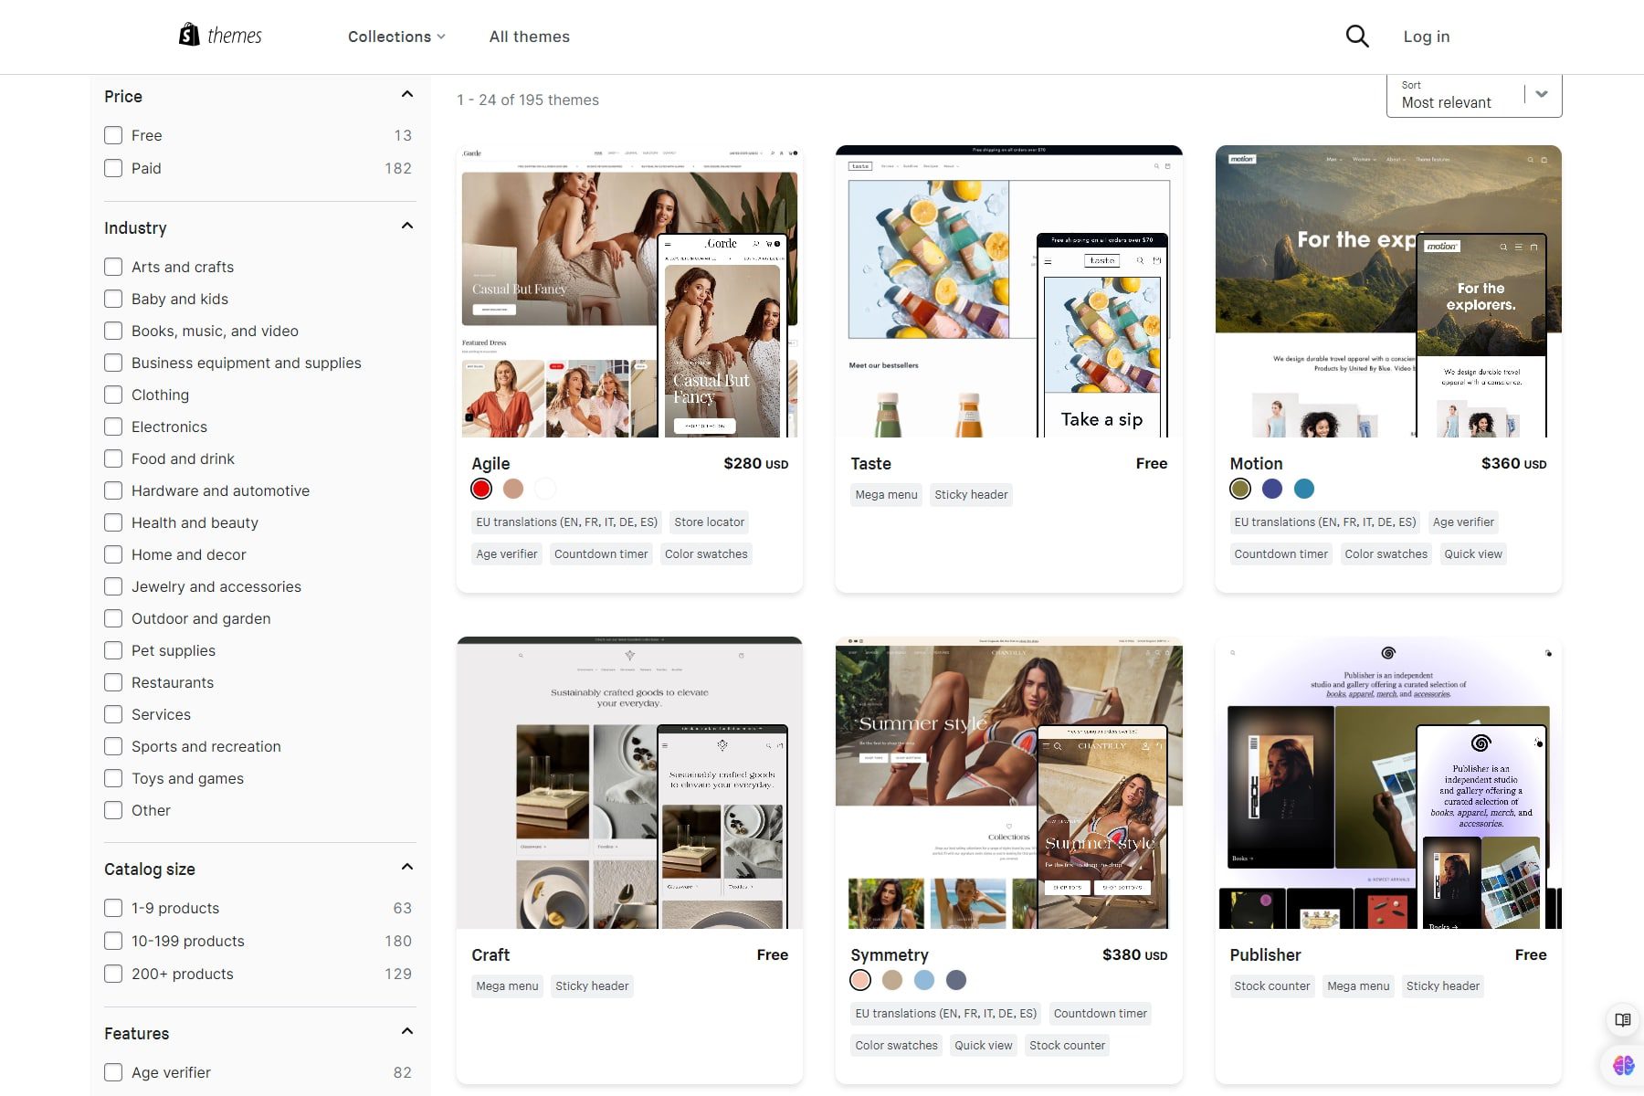1644x1096 pixels.
Task: Open the Agile theme
Action: click(x=490, y=463)
